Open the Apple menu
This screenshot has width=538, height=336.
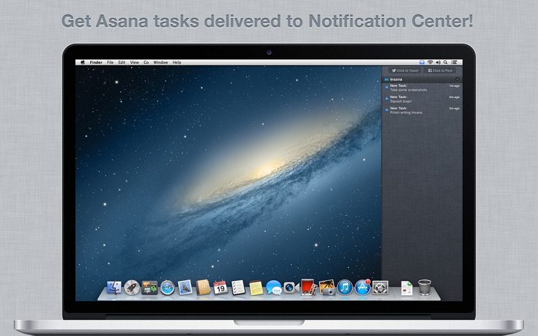coord(83,62)
